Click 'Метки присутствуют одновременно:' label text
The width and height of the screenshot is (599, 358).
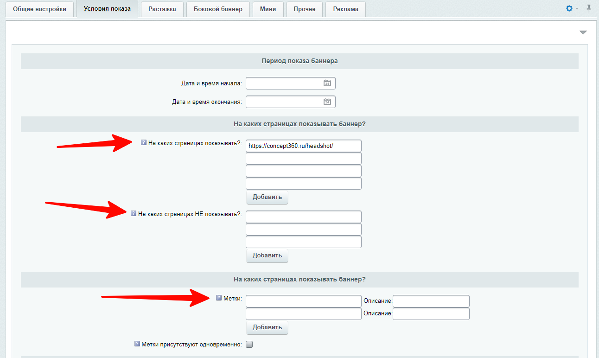tap(192, 345)
